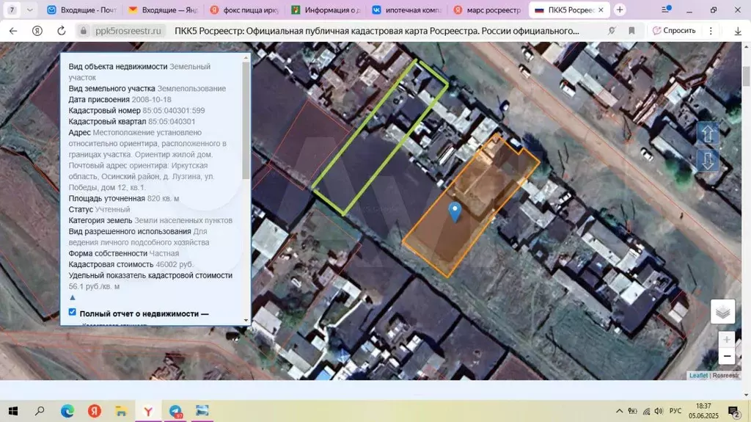The width and height of the screenshot is (751, 422).
Task: Click cadastral value 46002 руб.
Action: [175, 264]
